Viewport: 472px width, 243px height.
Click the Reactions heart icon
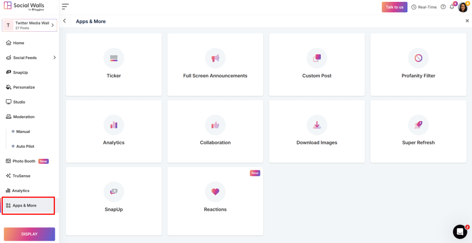[215, 191]
